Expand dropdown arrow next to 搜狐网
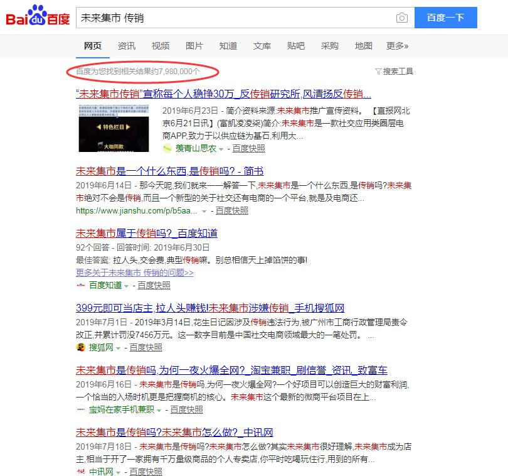508x476 pixels. [119, 349]
